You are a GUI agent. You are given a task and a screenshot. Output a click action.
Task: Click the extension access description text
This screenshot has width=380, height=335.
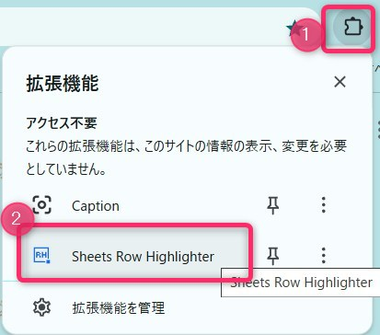[187, 157]
